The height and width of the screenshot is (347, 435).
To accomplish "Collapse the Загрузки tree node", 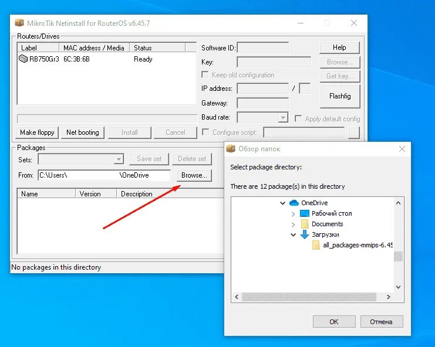I will 294,235.
